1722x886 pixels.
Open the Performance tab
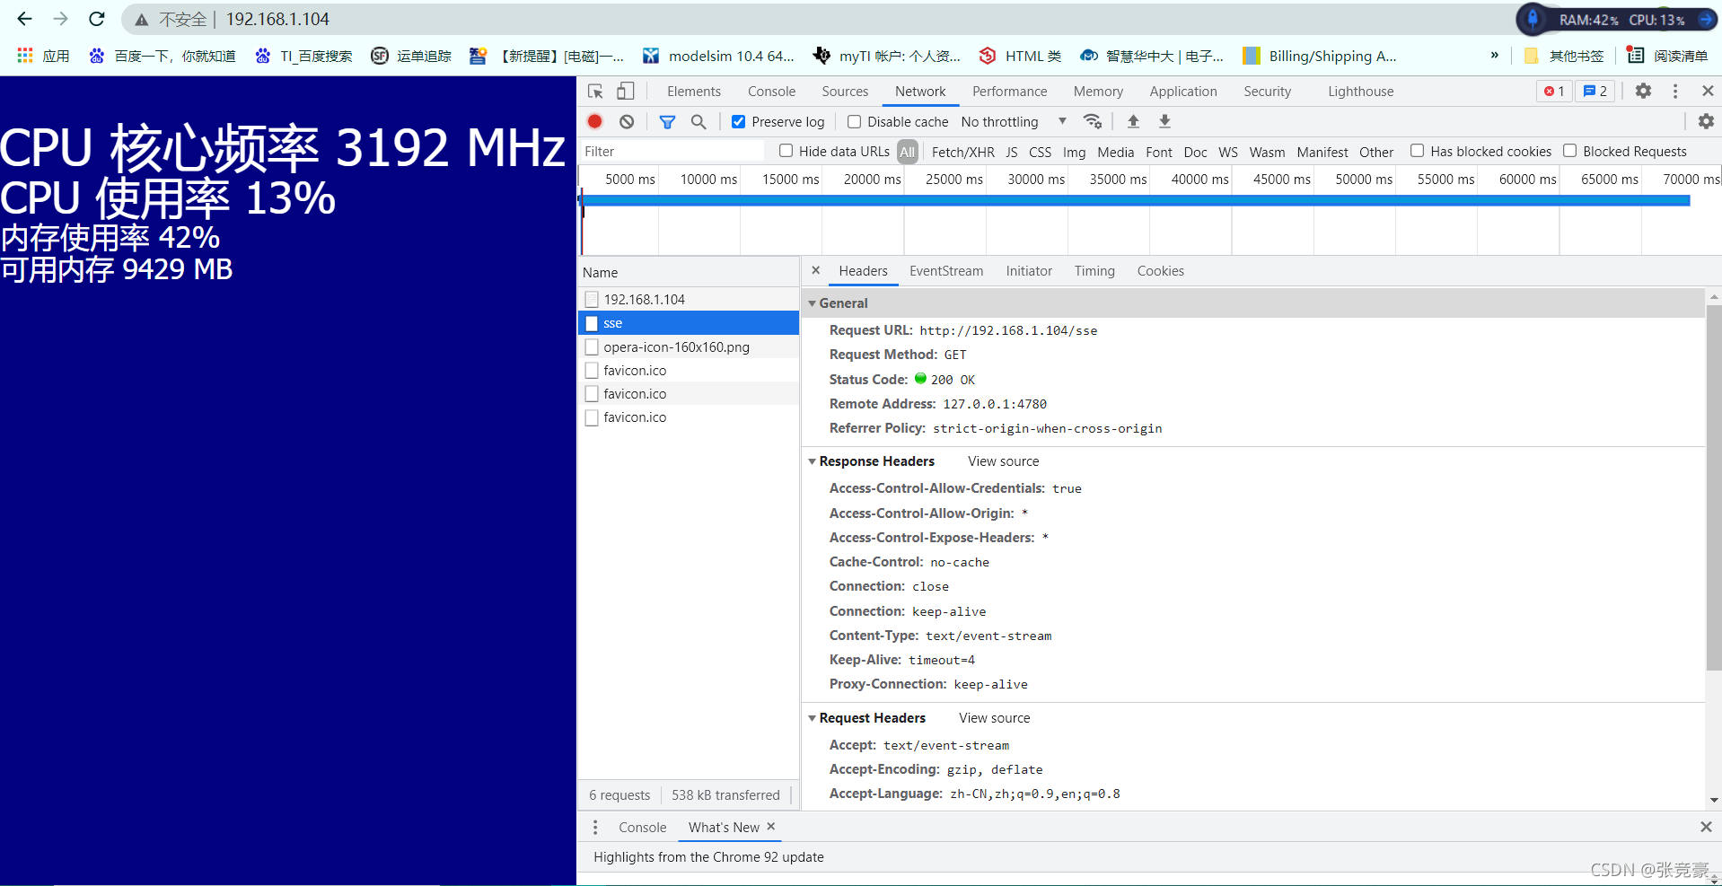[1009, 92]
